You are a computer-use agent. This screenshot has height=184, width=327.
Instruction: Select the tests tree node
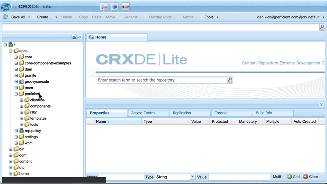tap(34, 125)
